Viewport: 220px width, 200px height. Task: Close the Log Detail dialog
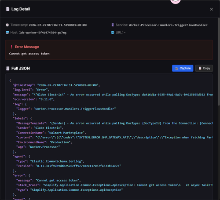(x=211, y=9)
